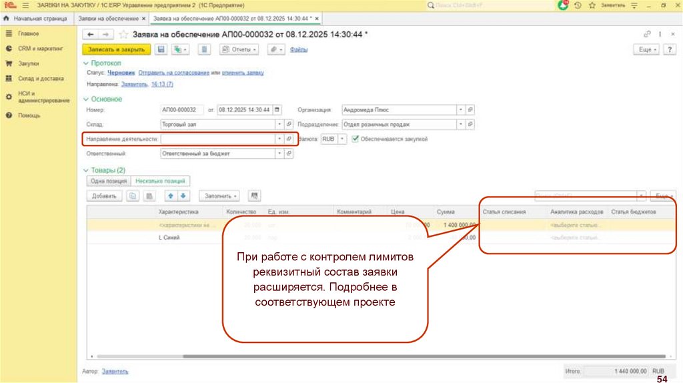Open help question mark button
This screenshot has width=683, height=383.
click(670, 49)
